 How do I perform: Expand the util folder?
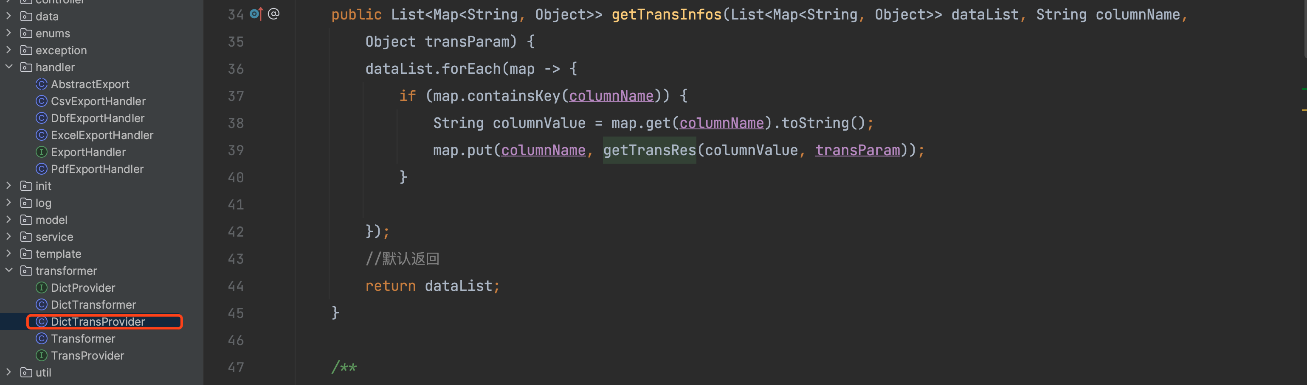[x=8, y=372]
